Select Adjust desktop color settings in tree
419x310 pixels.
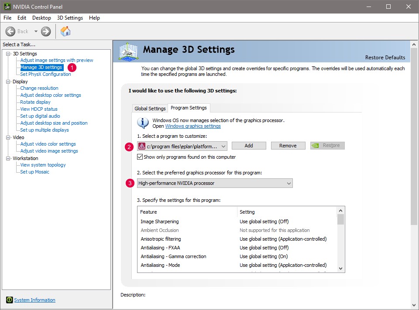pos(51,95)
